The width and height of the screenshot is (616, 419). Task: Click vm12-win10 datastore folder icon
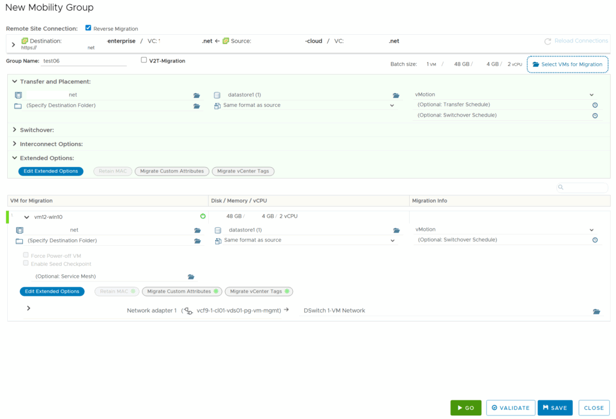(396, 231)
